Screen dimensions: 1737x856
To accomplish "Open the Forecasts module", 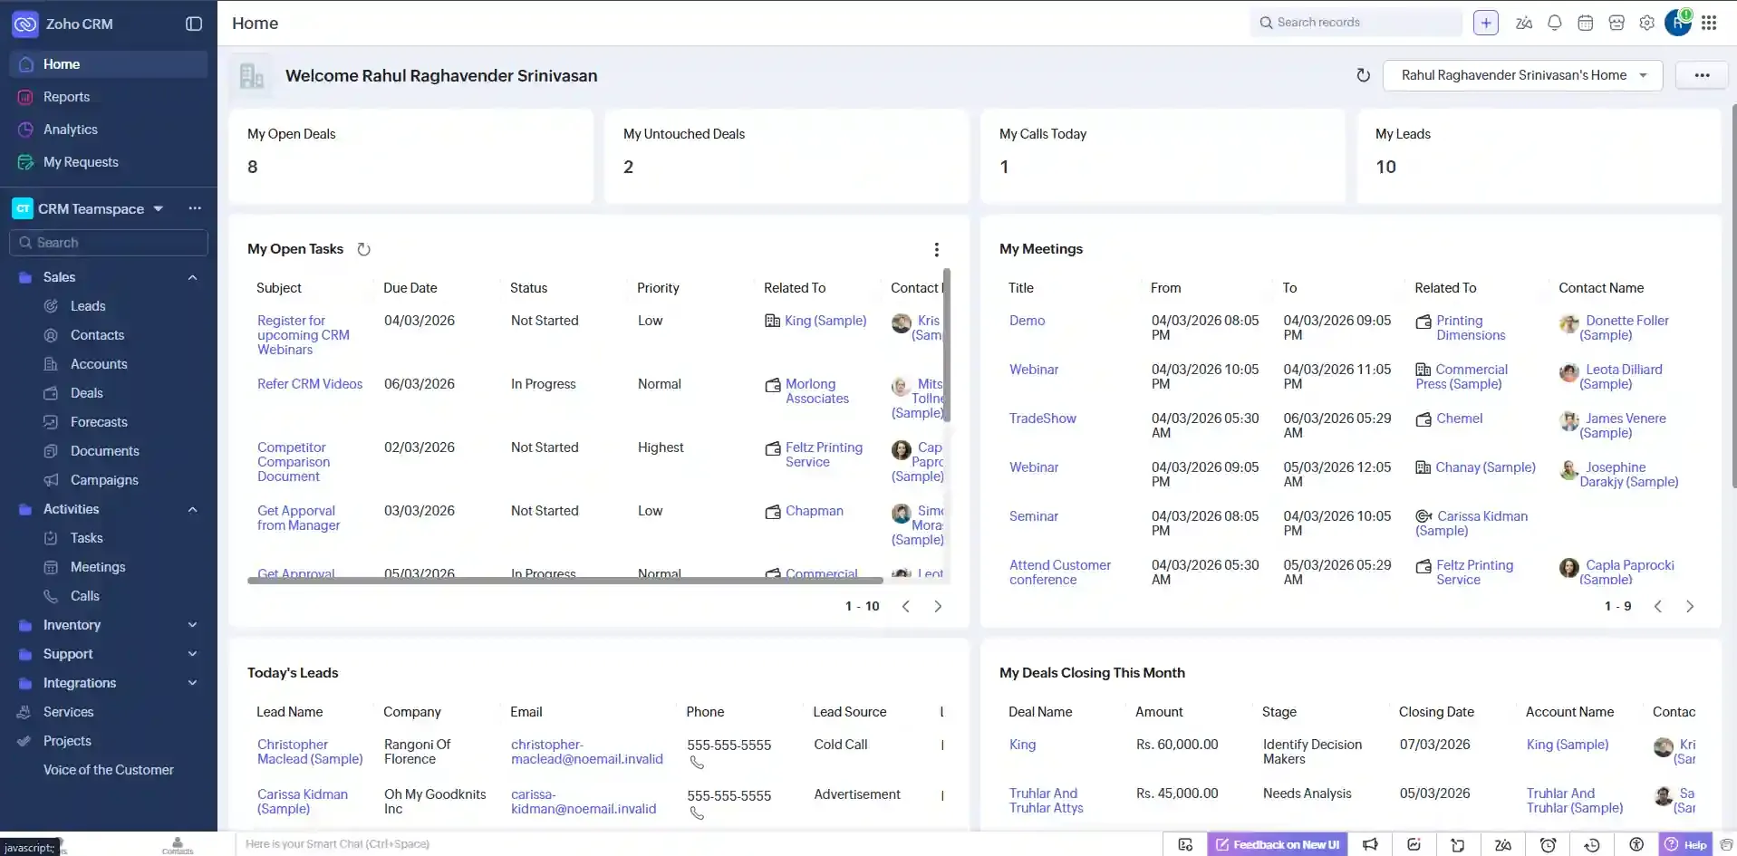I will [x=99, y=422].
